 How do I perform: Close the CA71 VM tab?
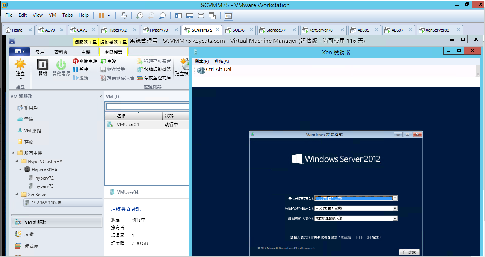[x=94, y=30]
